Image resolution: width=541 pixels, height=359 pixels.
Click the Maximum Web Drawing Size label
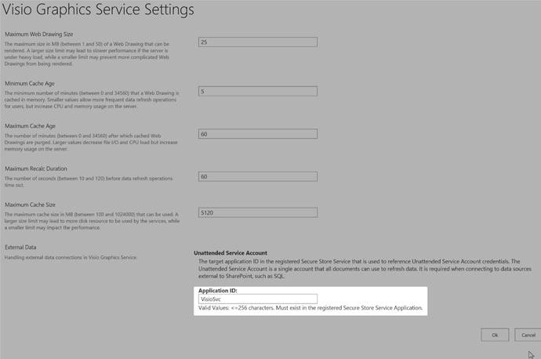click(39, 34)
